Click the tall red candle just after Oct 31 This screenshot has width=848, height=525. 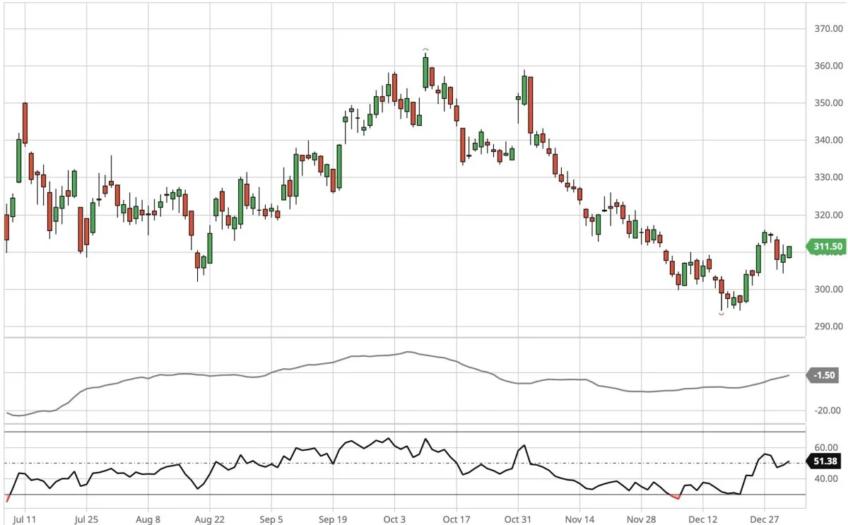click(x=530, y=104)
